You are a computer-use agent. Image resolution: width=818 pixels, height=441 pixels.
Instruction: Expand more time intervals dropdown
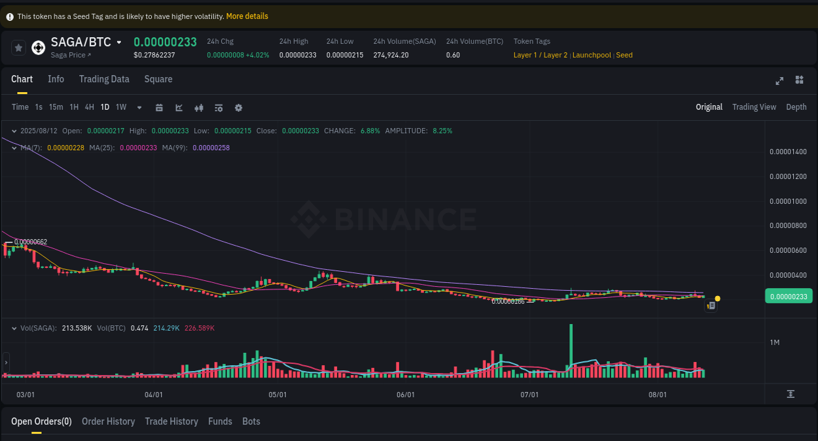click(139, 107)
